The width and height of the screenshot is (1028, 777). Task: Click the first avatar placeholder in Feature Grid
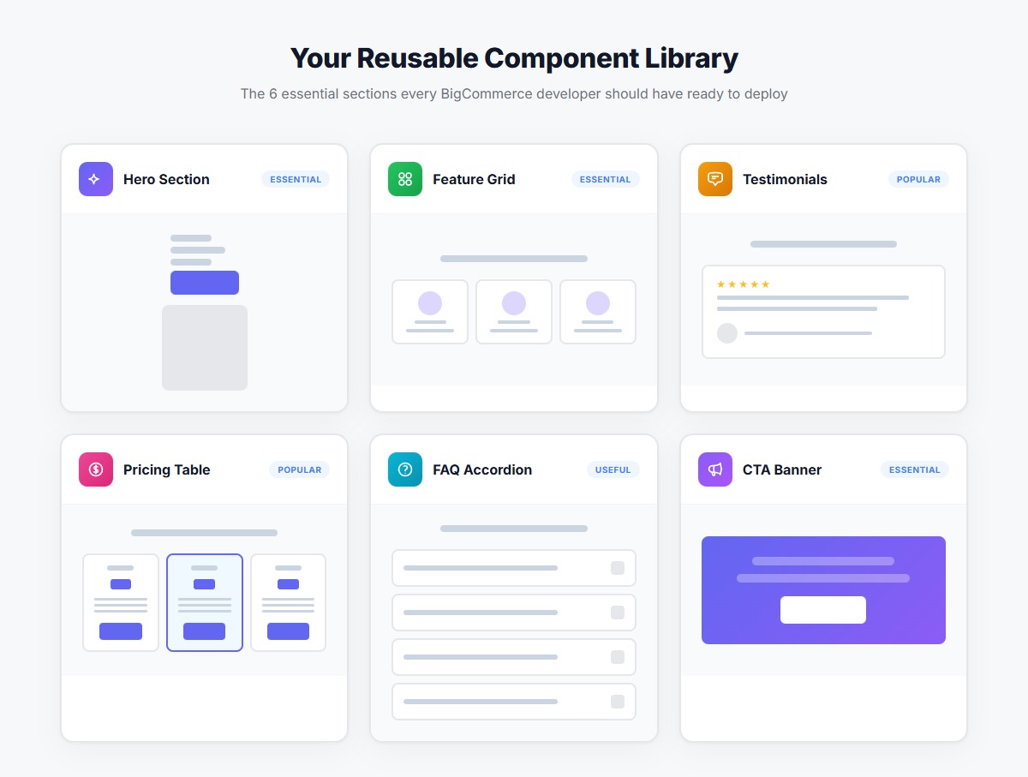coord(429,304)
